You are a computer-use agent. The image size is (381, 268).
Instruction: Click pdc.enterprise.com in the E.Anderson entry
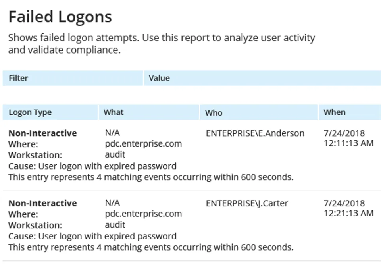[x=143, y=144]
